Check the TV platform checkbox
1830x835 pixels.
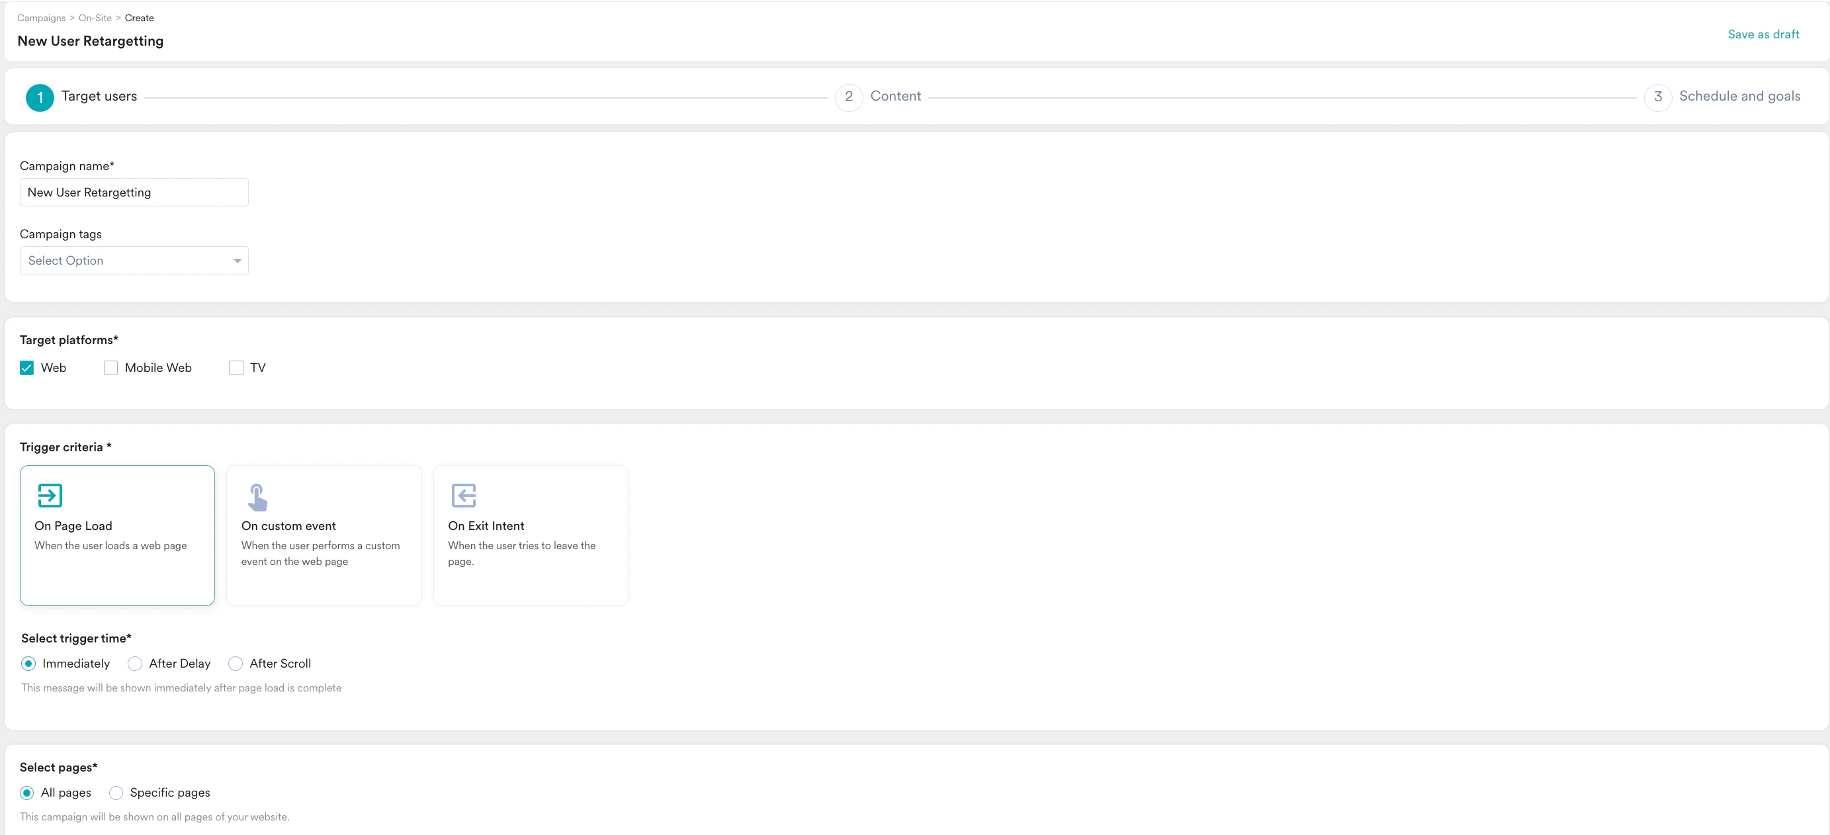coord(236,368)
